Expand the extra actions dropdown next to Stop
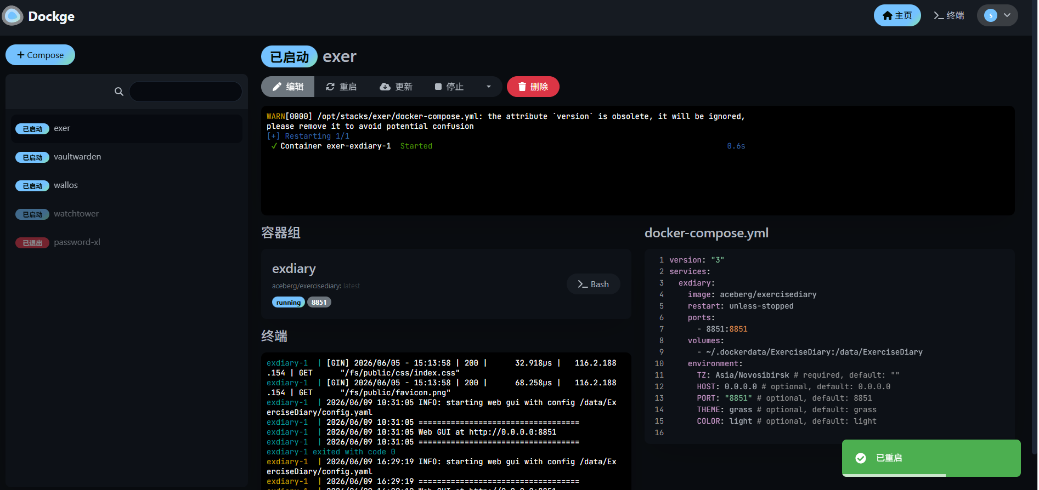 pos(489,87)
